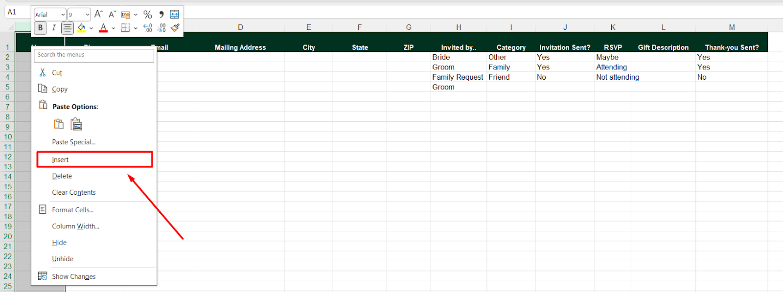Apply borders with the borders icon
This screenshot has width=783, height=292.
[x=125, y=28]
